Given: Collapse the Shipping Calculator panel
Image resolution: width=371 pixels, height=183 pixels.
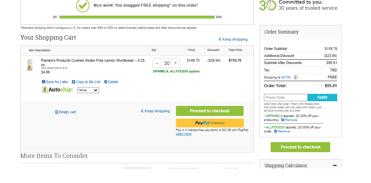Looking at the screenshot, I should click(x=335, y=166).
